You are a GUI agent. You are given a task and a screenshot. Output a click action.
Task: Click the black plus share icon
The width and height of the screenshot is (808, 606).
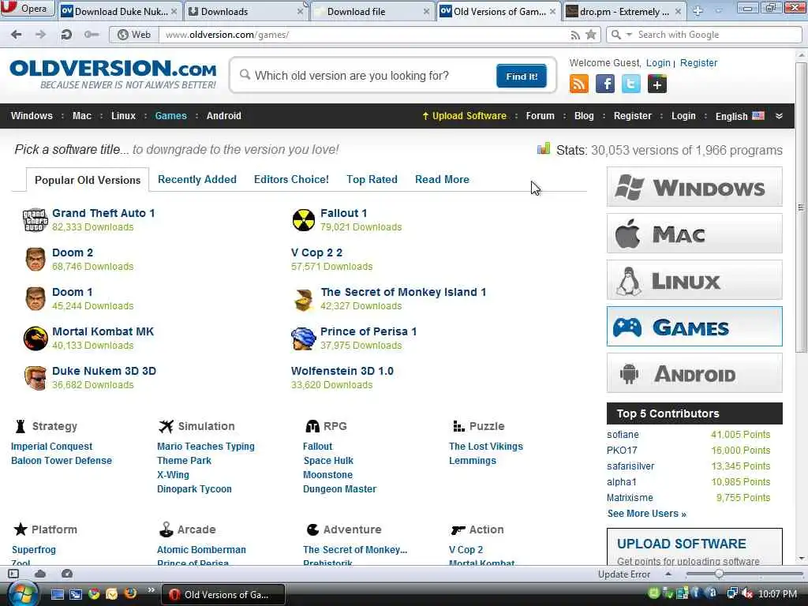tap(657, 84)
